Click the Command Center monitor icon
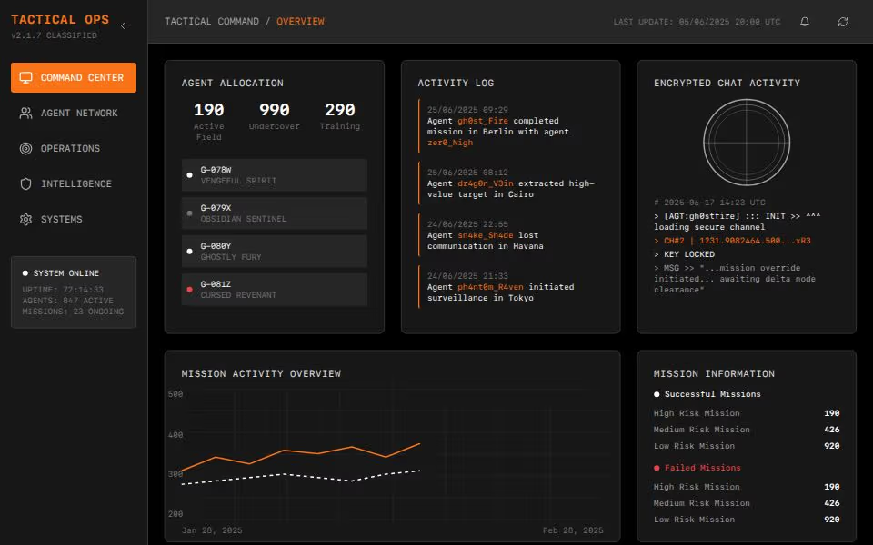The height and width of the screenshot is (545, 873). [25, 77]
